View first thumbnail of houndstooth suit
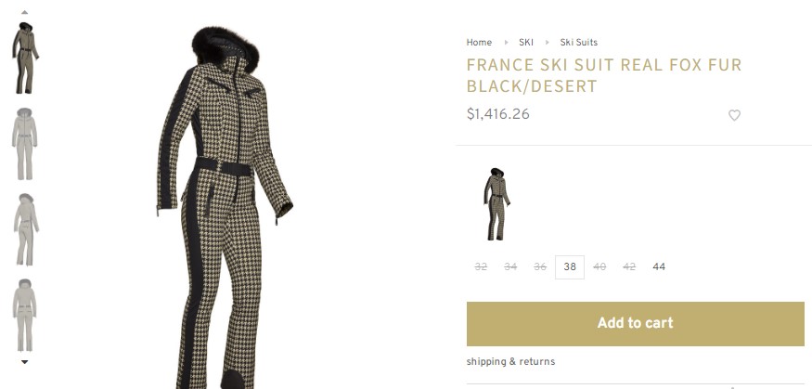This screenshot has height=389, width=812. pyautogui.click(x=25, y=58)
